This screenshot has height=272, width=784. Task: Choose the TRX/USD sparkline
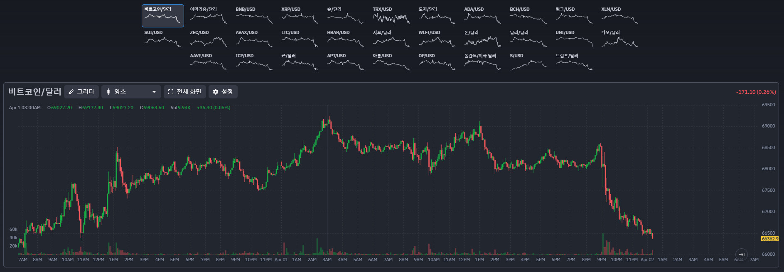(391, 16)
